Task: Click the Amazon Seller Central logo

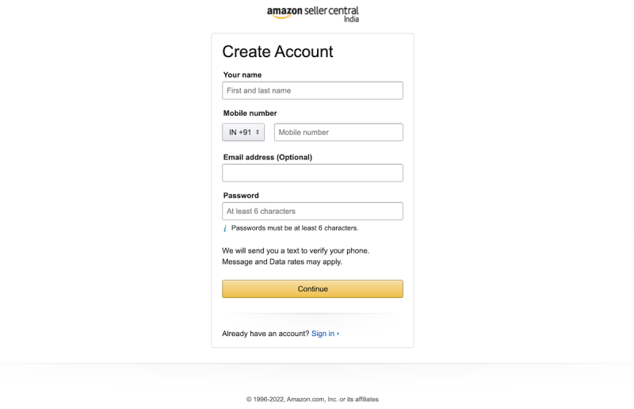Action: tap(312, 13)
